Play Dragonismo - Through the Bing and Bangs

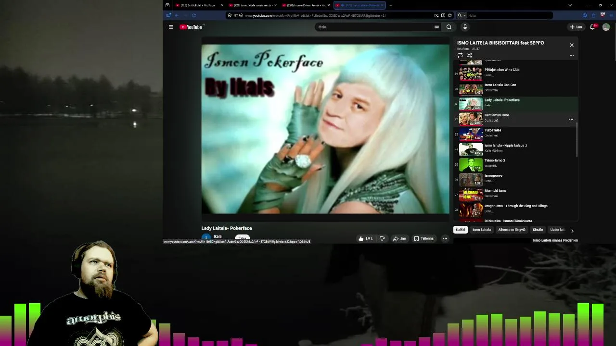click(515, 210)
